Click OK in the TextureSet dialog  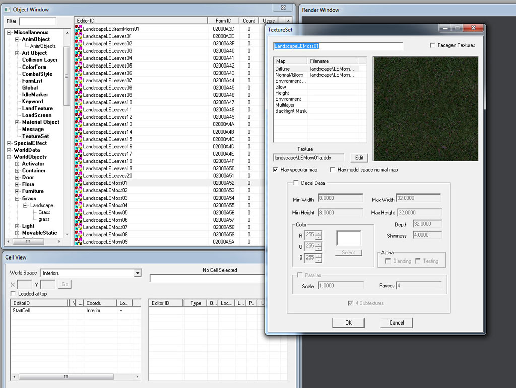tap(348, 322)
